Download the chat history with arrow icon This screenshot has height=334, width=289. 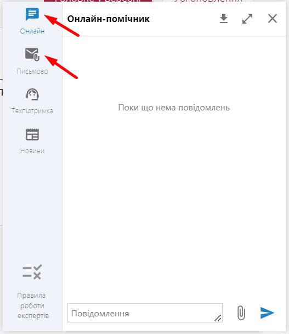(x=224, y=19)
